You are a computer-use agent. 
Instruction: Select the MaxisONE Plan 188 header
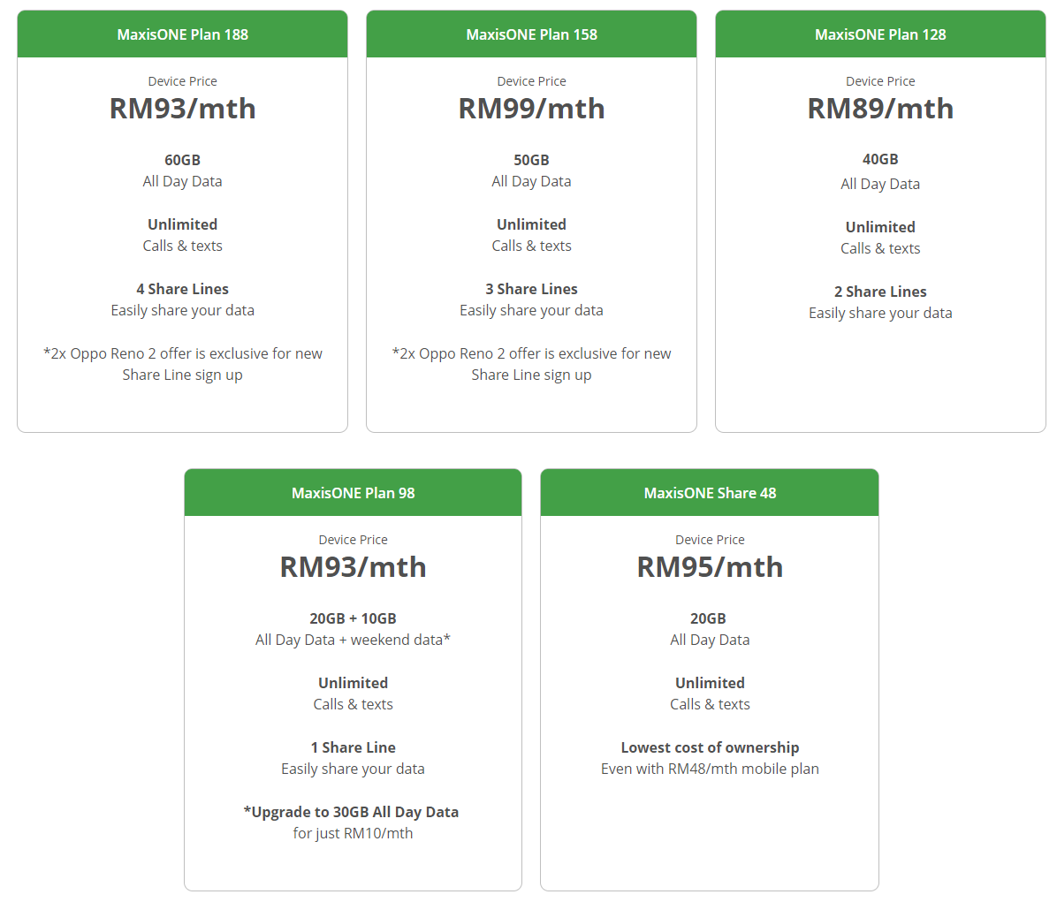coord(182,34)
